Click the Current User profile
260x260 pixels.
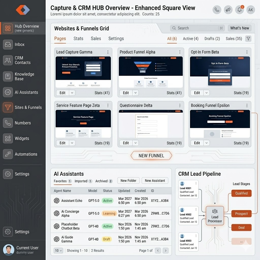tap(23, 250)
